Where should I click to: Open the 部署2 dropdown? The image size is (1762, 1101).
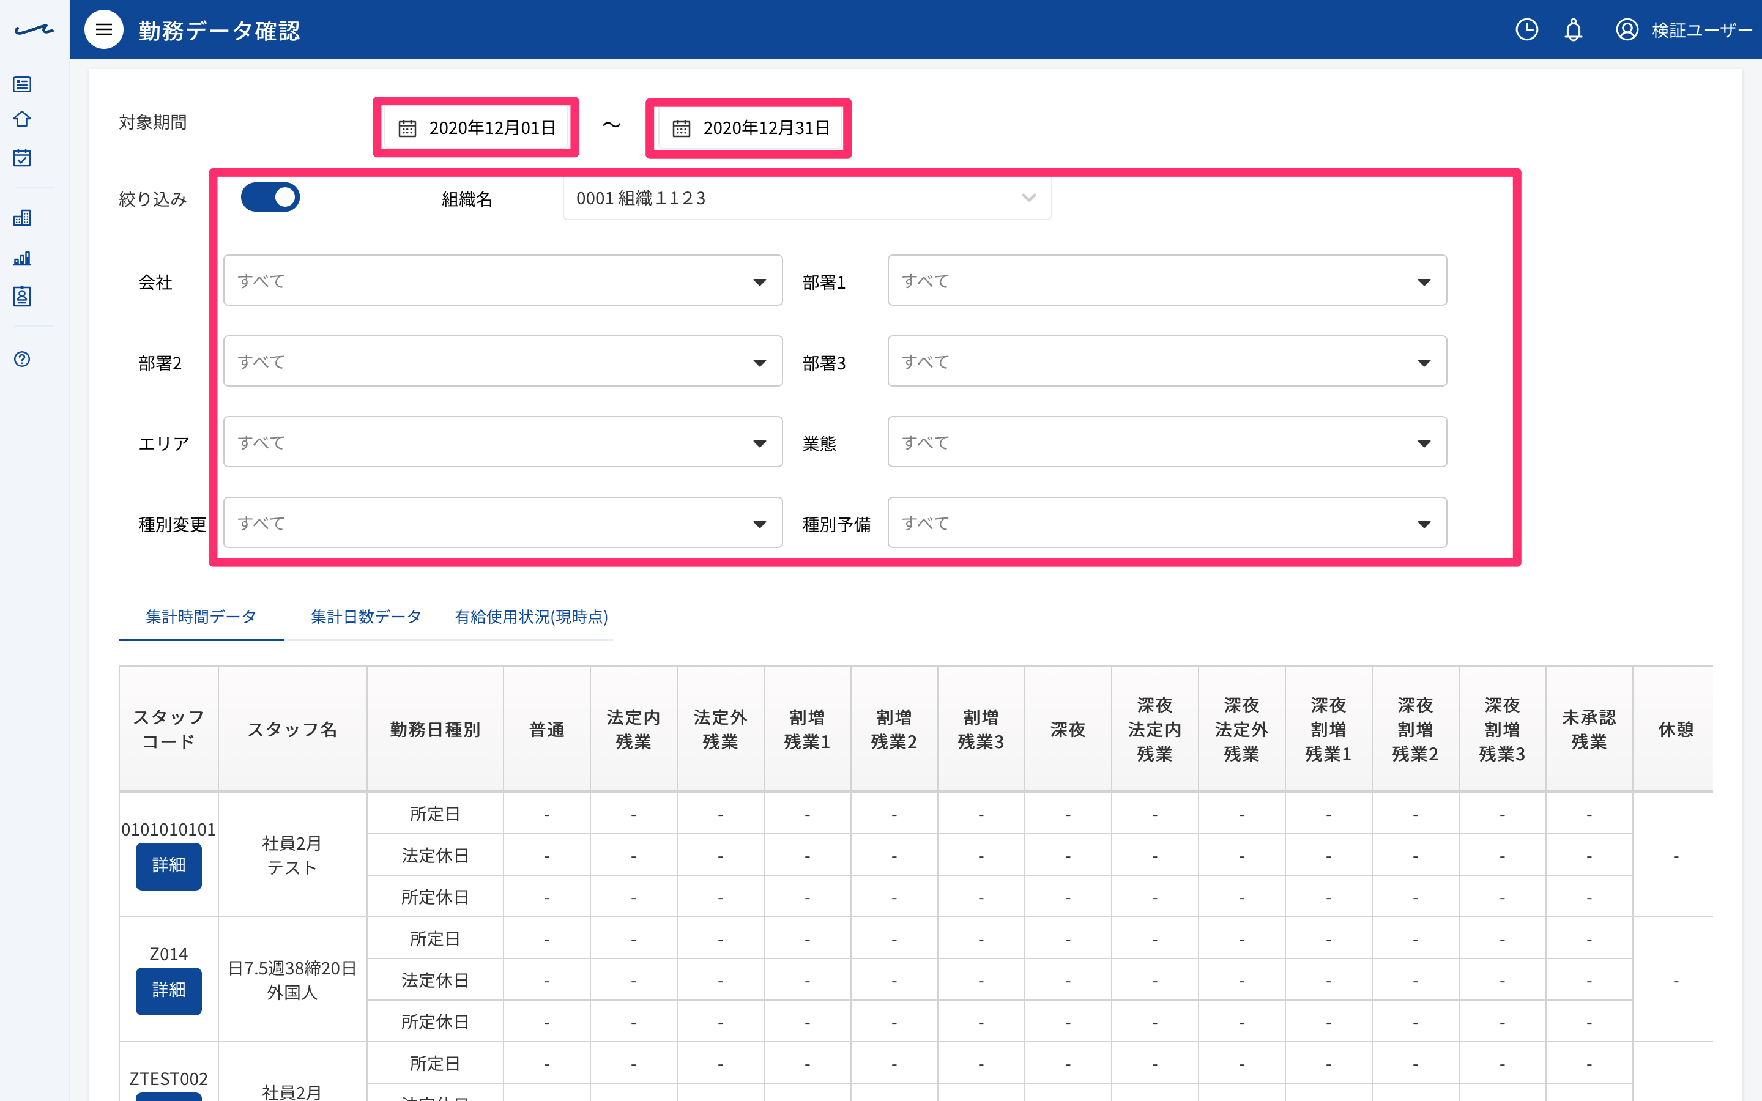(503, 362)
